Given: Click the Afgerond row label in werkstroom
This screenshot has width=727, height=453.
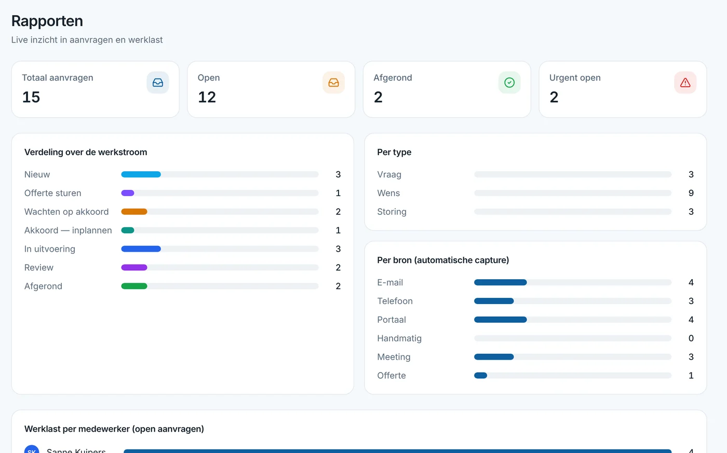Looking at the screenshot, I should pyautogui.click(x=43, y=286).
